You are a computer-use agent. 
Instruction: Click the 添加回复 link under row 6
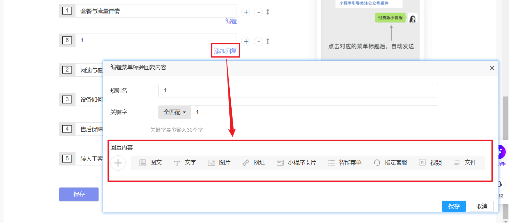[x=225, y=51]
